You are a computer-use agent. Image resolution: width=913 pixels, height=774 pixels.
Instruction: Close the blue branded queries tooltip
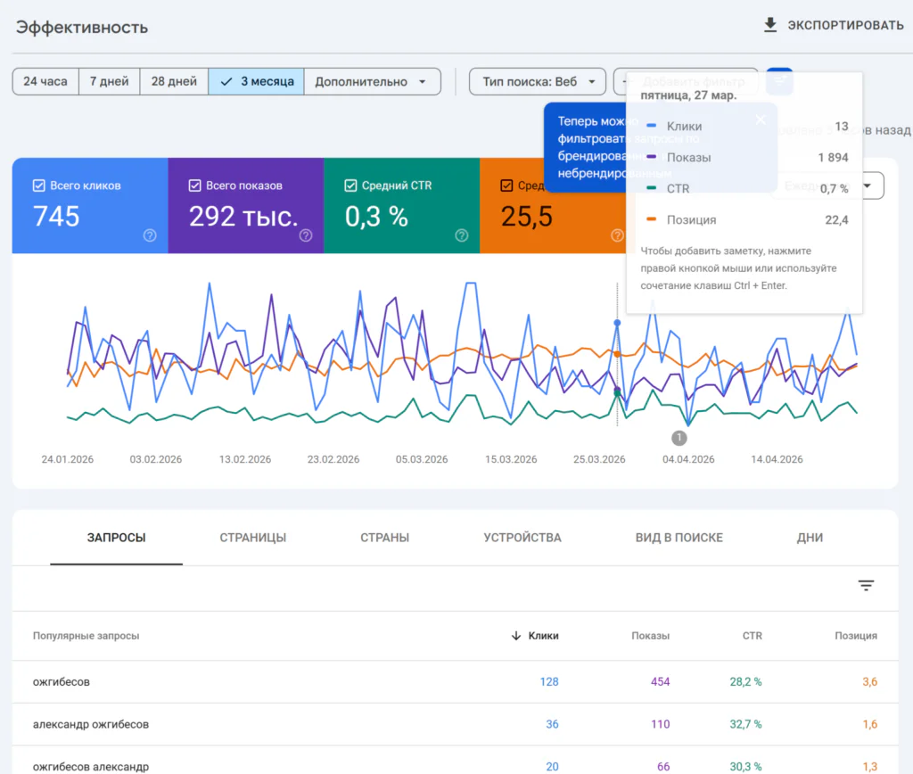click(761, 120)
